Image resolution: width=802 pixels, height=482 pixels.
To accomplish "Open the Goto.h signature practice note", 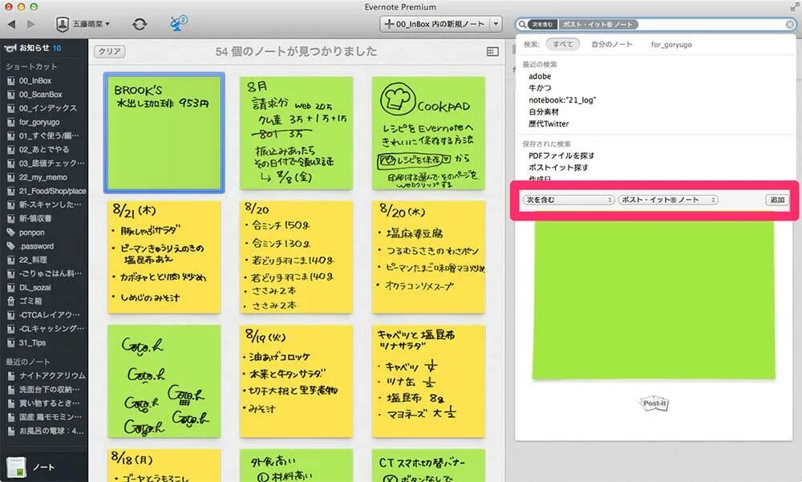I will click(164, 381).
